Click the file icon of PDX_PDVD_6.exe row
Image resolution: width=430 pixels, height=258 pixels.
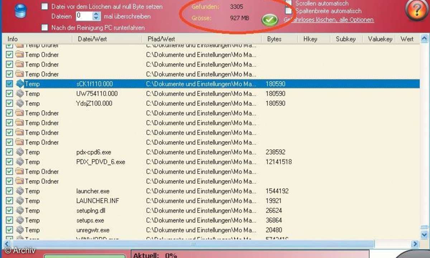[x=19, y=162]
